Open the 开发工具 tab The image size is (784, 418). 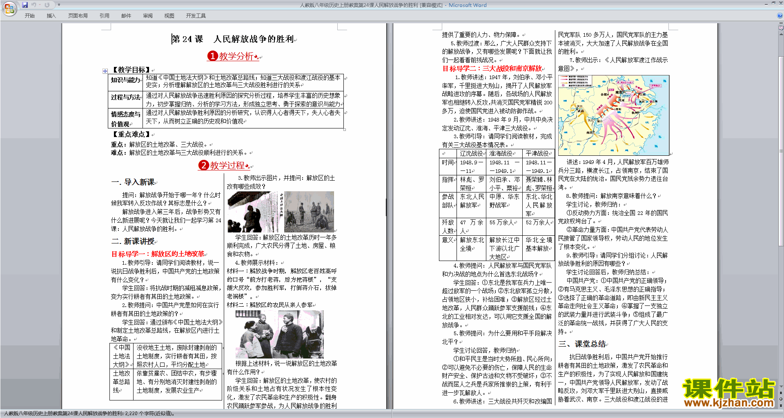pos(196,15)
